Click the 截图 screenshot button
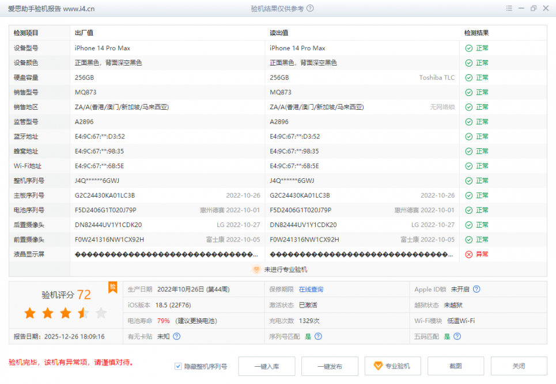Image resolution: width=556 pixels, height=384 pixels. click(x=455, y=366)
